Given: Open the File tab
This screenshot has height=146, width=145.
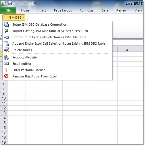Looking at the screenshot, I should pyautogui.click(x=8, y=10).
